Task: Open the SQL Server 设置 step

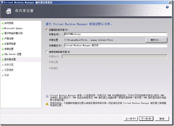Action: 13,54
